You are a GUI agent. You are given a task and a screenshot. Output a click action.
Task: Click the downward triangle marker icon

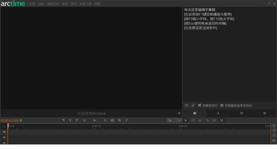click(x=70, y=120)
